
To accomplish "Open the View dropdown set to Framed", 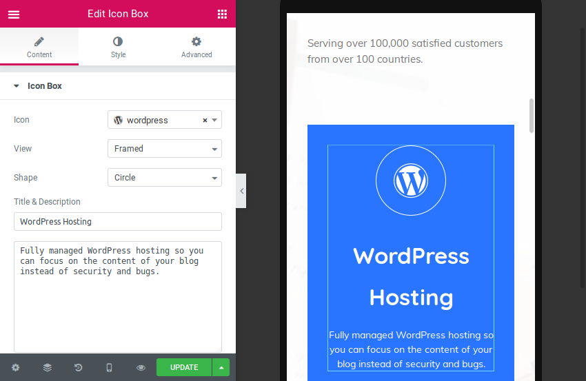I will [165, 149].
